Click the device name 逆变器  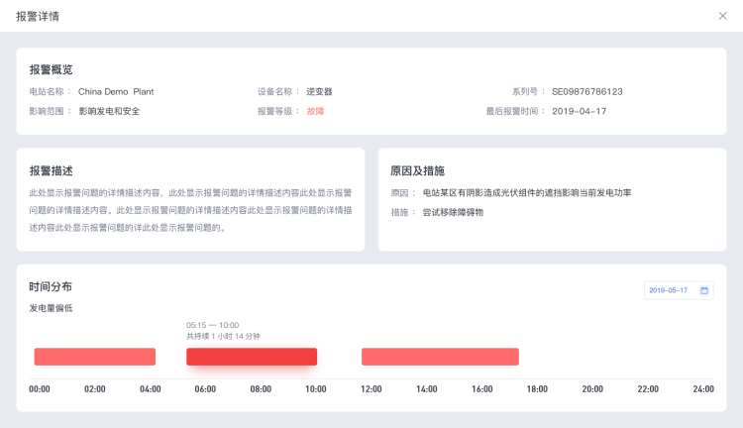click(319, 91)
